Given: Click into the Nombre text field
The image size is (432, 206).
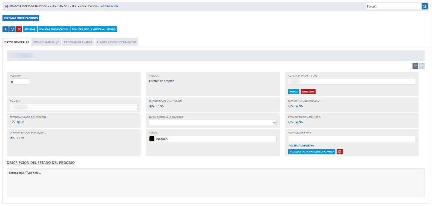Looking at the screenshot, I should 73,107.
